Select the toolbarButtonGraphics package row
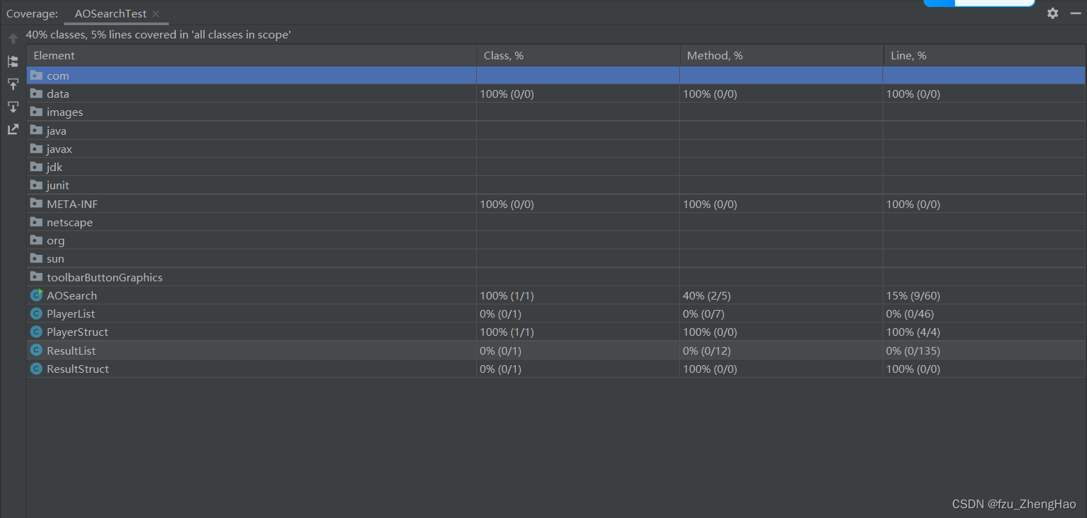Screen dimensions: 1087x518 click(x=556, y=277)
